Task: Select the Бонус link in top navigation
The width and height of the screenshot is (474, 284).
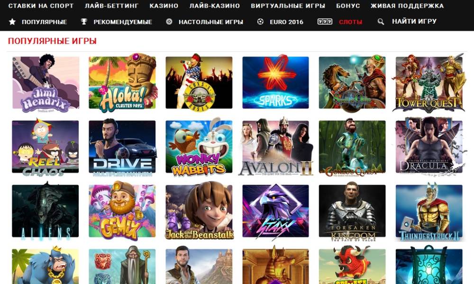Action: [348, 6]
